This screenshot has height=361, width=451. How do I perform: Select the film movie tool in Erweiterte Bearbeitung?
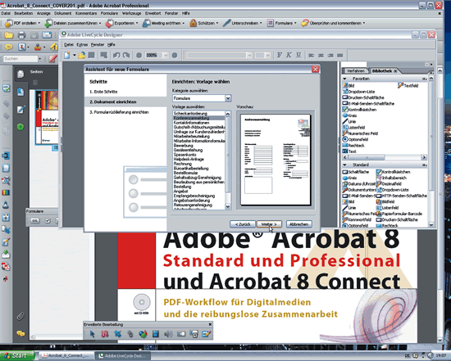156,334
